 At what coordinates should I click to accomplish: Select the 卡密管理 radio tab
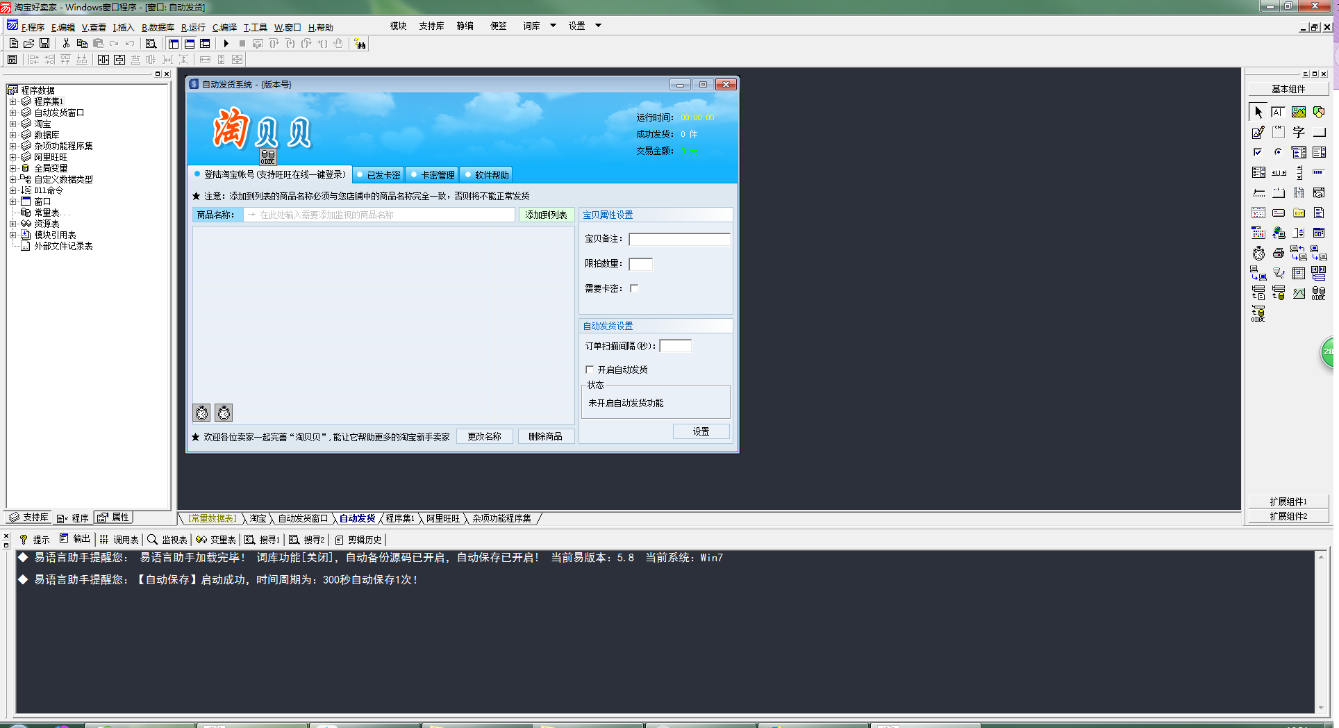tap(433, 175)
